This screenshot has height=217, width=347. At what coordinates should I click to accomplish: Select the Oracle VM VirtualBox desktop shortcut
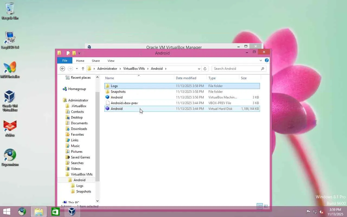[10, 101]
